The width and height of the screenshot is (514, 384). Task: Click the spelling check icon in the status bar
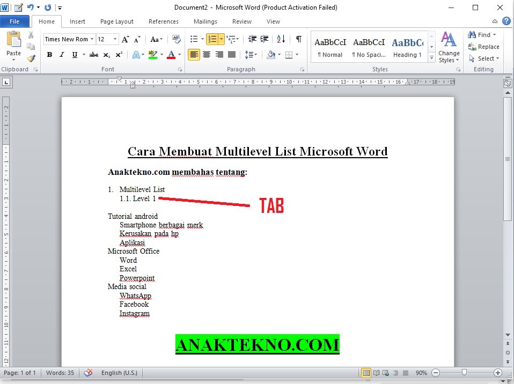point(88,373)
